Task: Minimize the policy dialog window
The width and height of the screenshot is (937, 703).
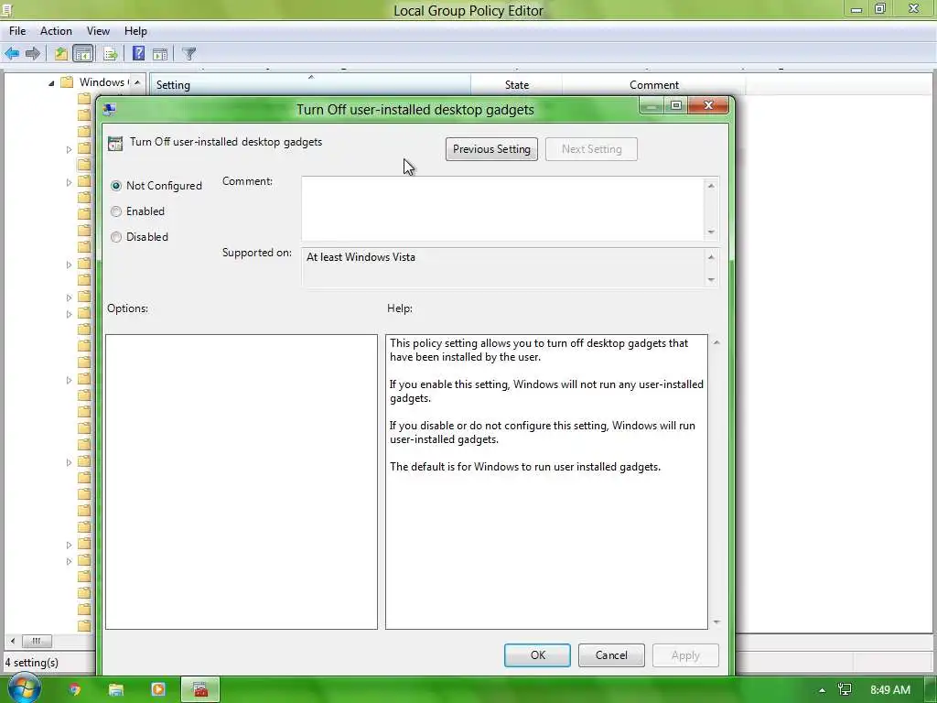Action: pyautogui.click(x=652, y=105)
